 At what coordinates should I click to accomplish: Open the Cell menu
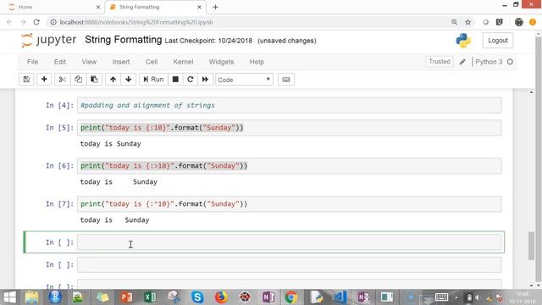(152, 62)
